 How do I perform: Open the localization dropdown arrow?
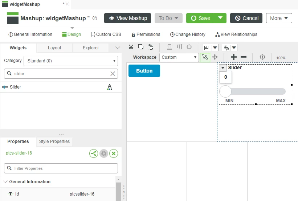(234, 48)
